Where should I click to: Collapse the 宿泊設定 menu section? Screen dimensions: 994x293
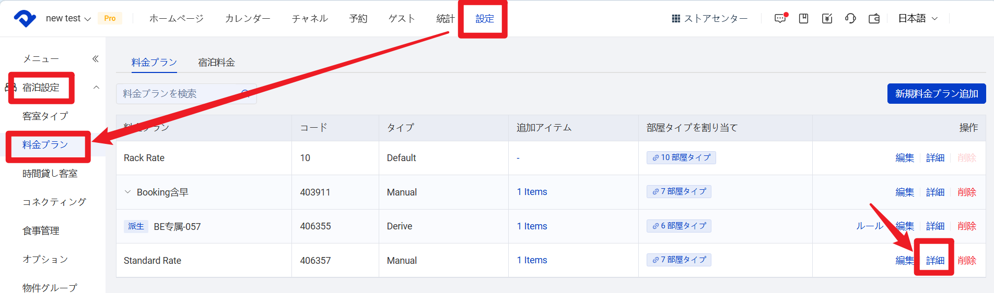pyautogui.click(x=96, y=87)
